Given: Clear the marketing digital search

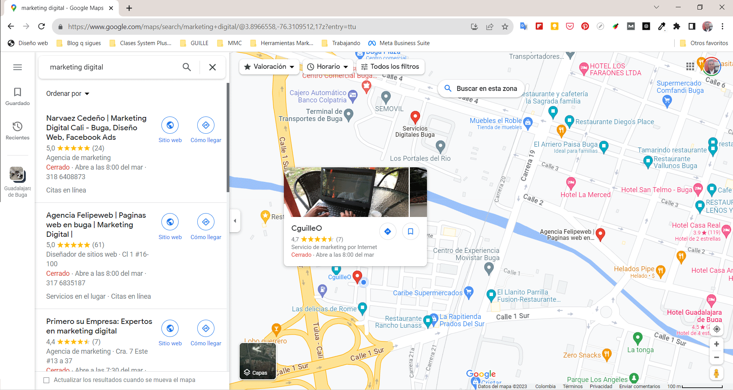Looking at the screenshot, I should [x=213, y=67].
